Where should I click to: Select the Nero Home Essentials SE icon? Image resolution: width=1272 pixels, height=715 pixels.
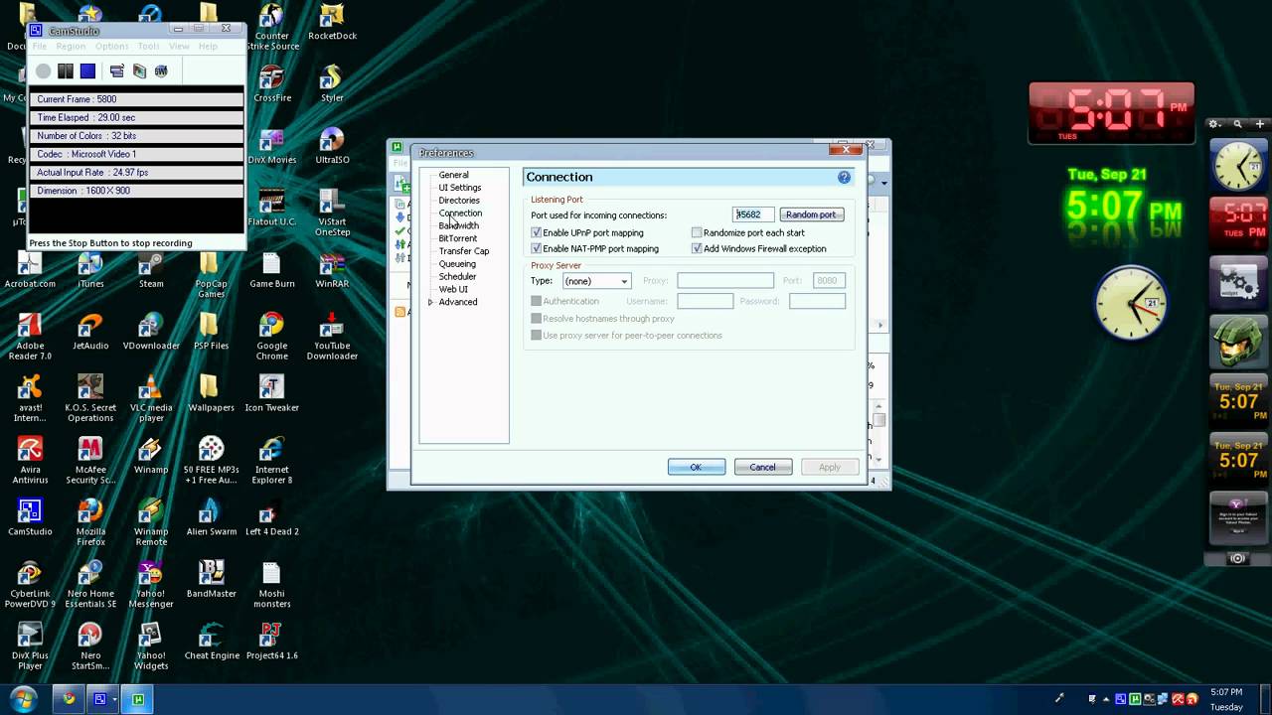point(90,585)
